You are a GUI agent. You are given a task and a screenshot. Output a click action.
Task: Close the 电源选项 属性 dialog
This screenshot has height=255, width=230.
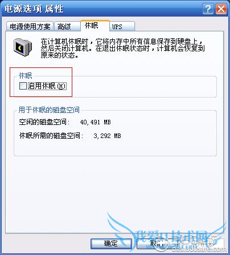[221, 9]
